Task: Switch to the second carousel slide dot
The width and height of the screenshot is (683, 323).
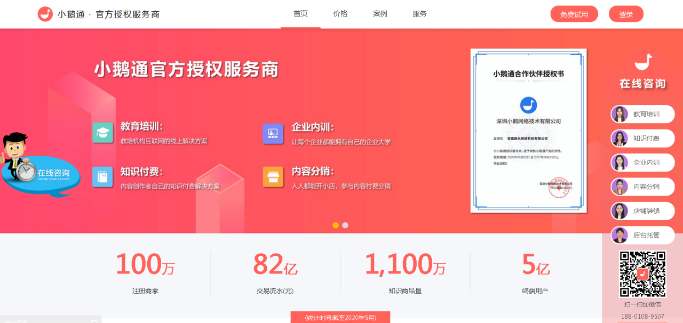Action: [x=345, y=225]
